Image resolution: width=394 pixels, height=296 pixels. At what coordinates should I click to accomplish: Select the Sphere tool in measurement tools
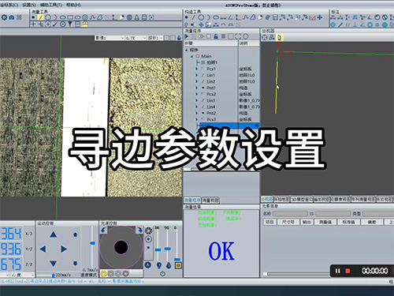tap(129, 17)
